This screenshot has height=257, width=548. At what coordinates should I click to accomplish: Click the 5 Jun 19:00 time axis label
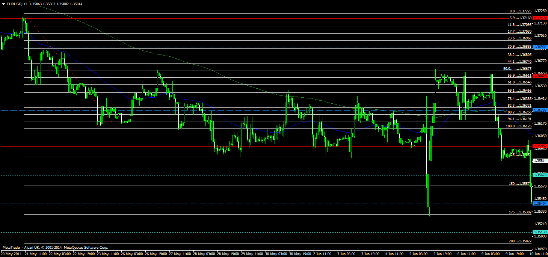coord(443,254)
